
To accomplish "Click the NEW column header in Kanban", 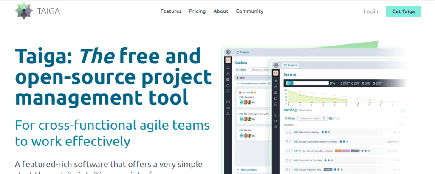I will 252,78.
